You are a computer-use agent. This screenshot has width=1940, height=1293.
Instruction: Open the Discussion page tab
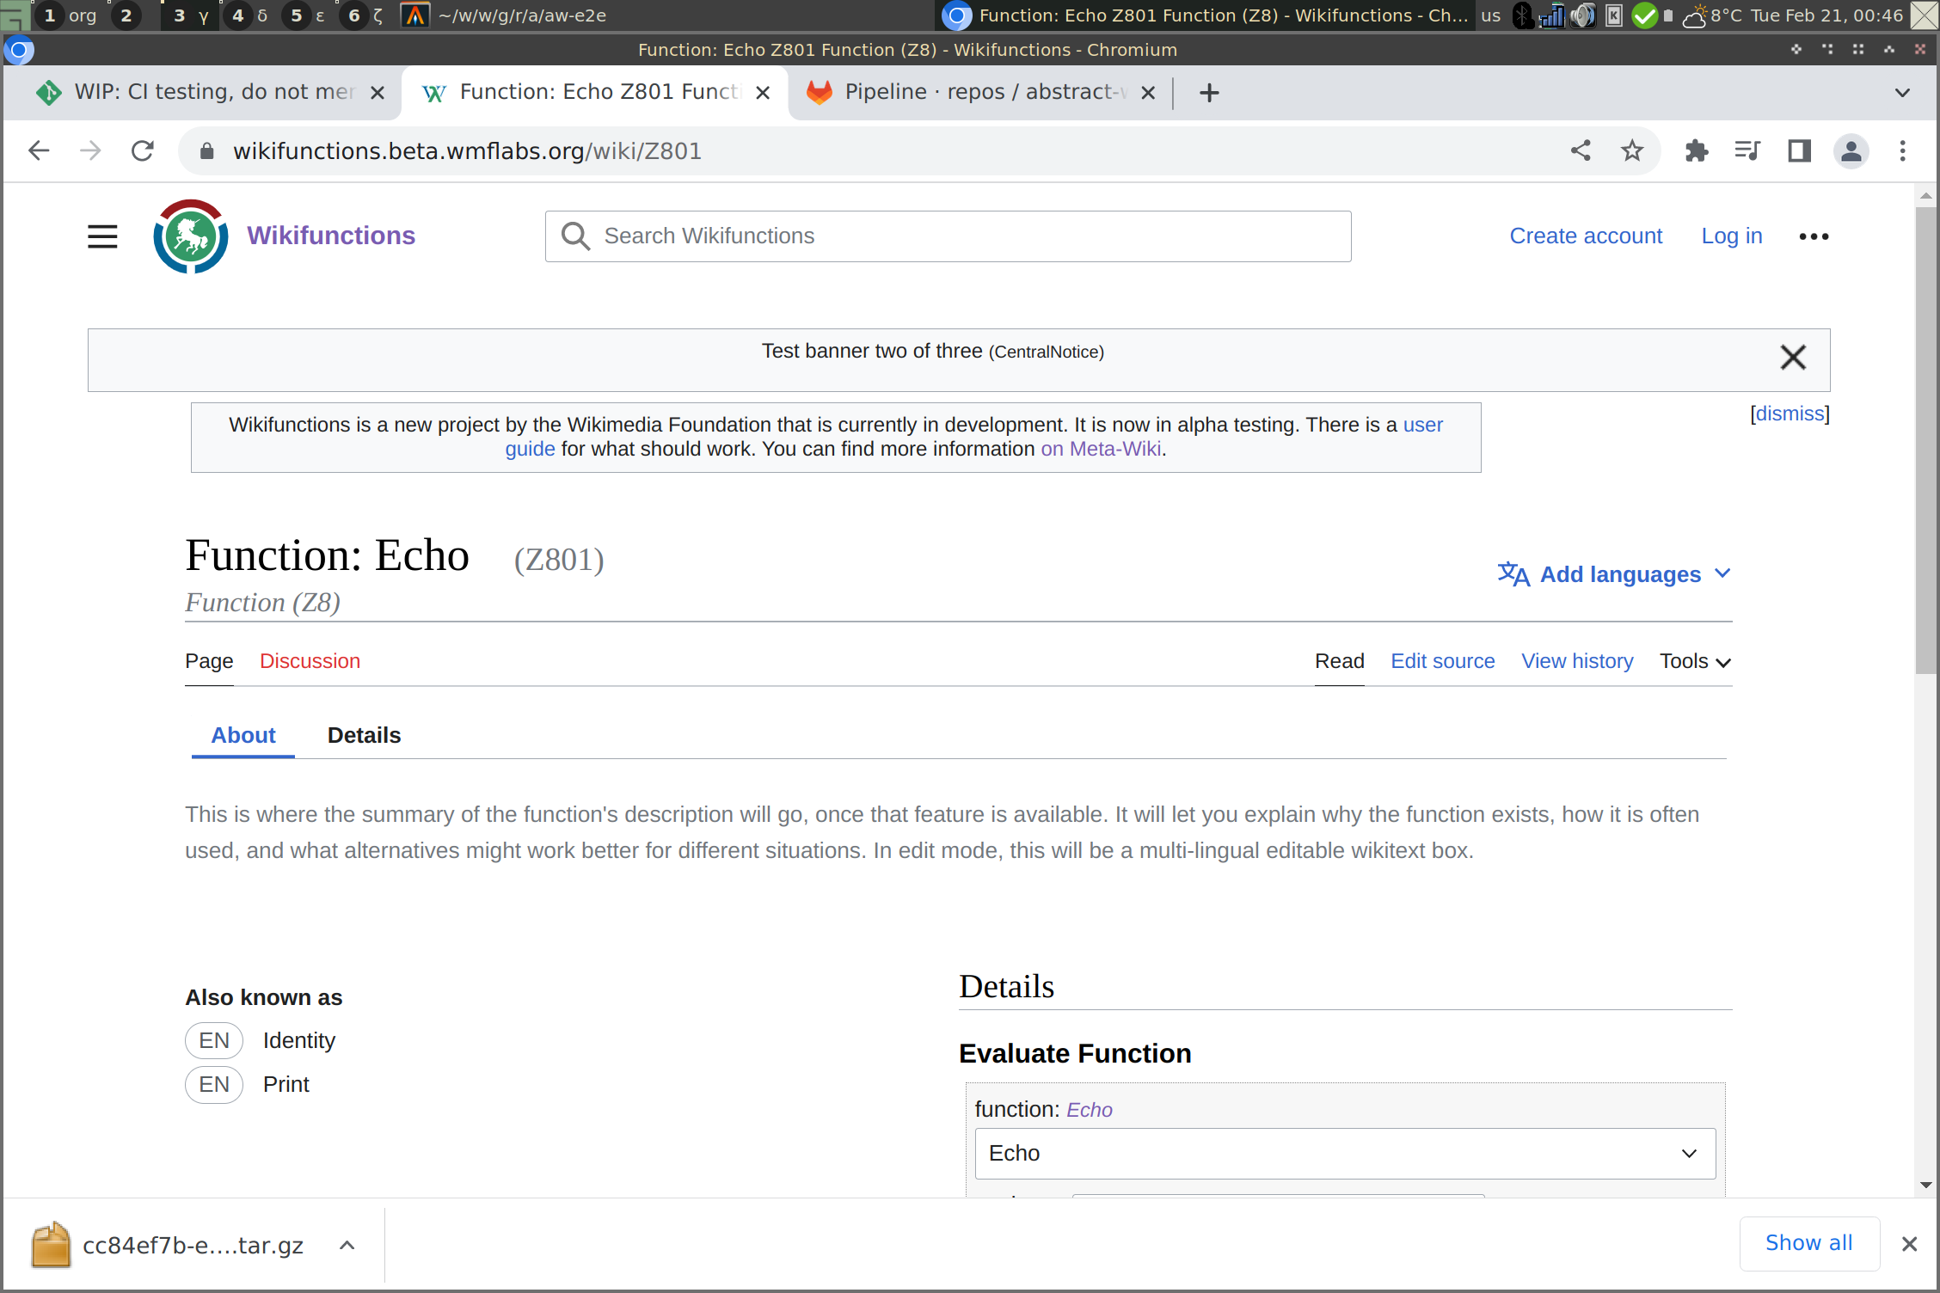tap(310, 661)
